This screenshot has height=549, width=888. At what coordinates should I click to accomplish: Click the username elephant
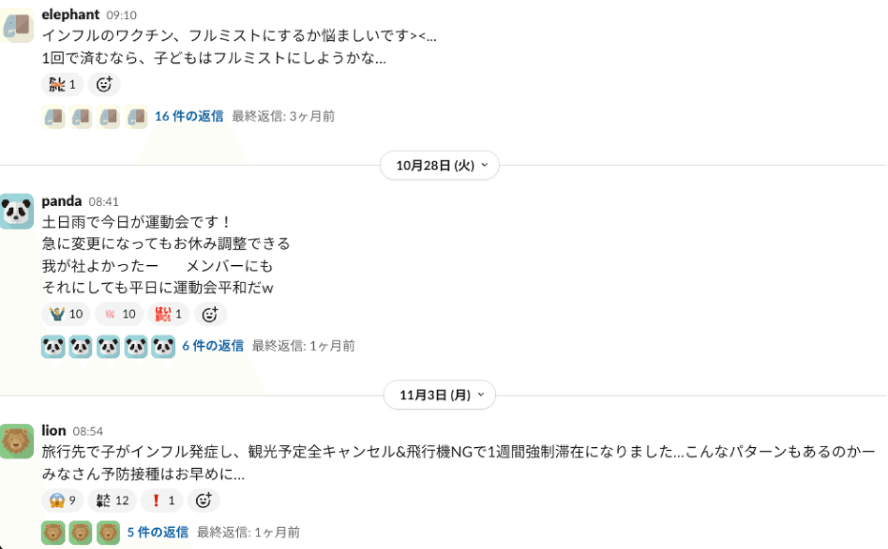pyautogui.click(x=70, y=14)
